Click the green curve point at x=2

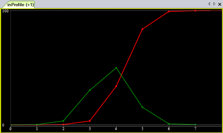(x=63, y=121)
